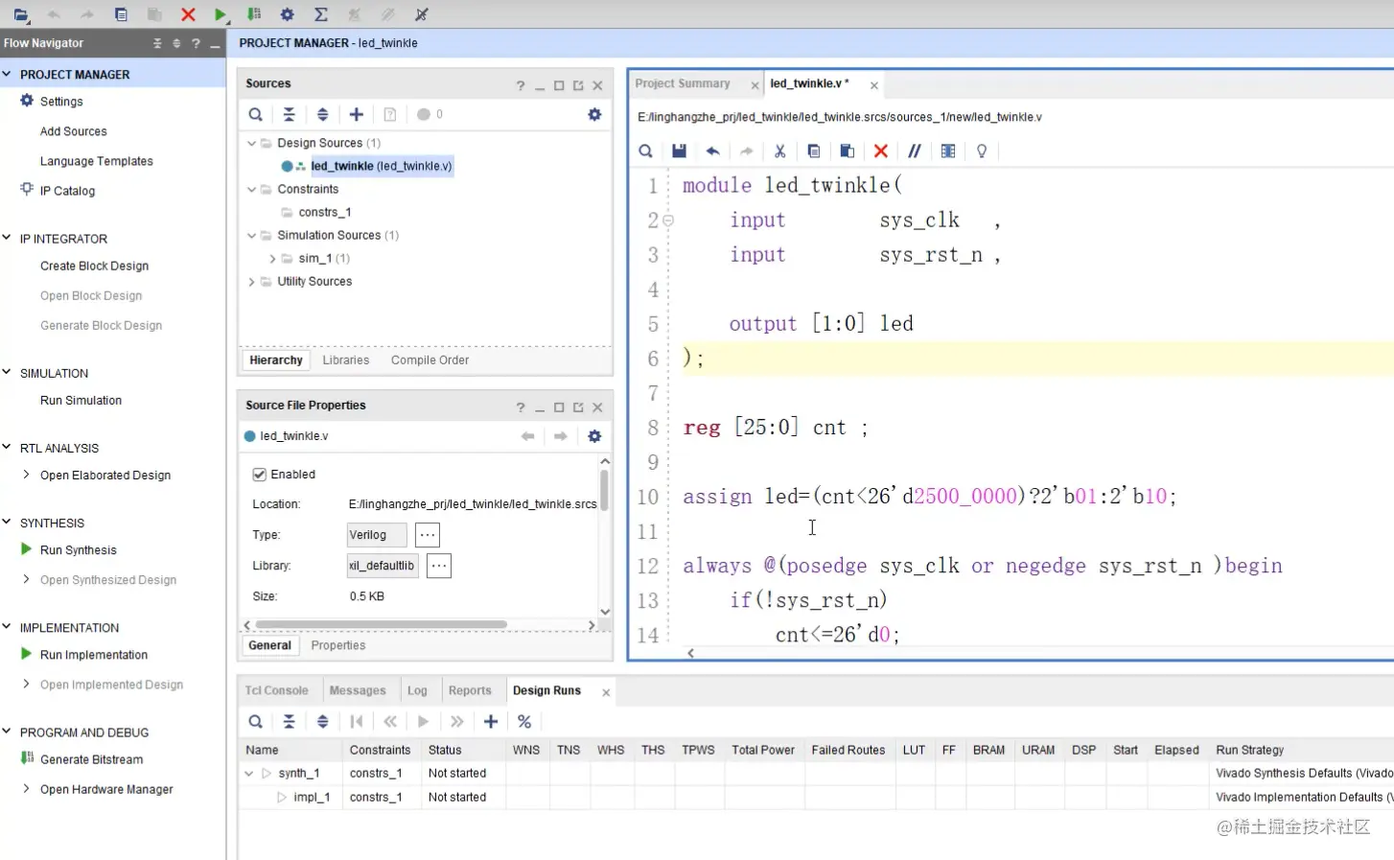1394x860 pixels.
Task: Close the led_twinkle.v editor tab
Action: pyautogui.click(x=874, y=85)
